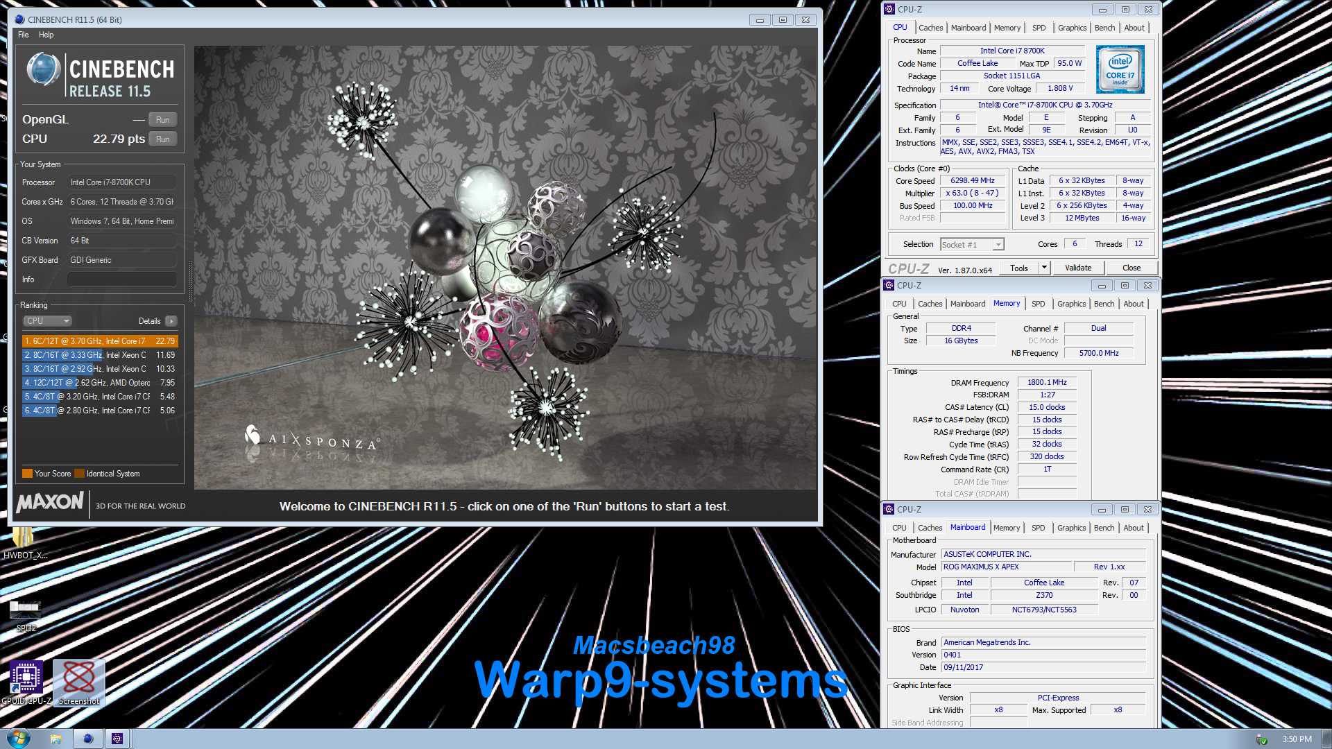This screenshot has width=1332, height=749.
Task: Select ranking row 3 with score 10.33
Action: point(100,369)
